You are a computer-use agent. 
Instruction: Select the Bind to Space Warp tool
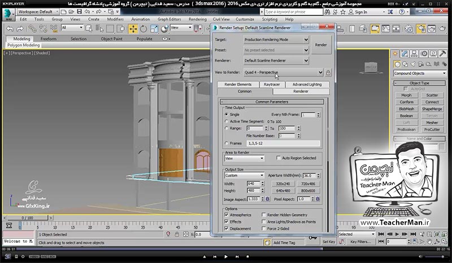[54, 29]
